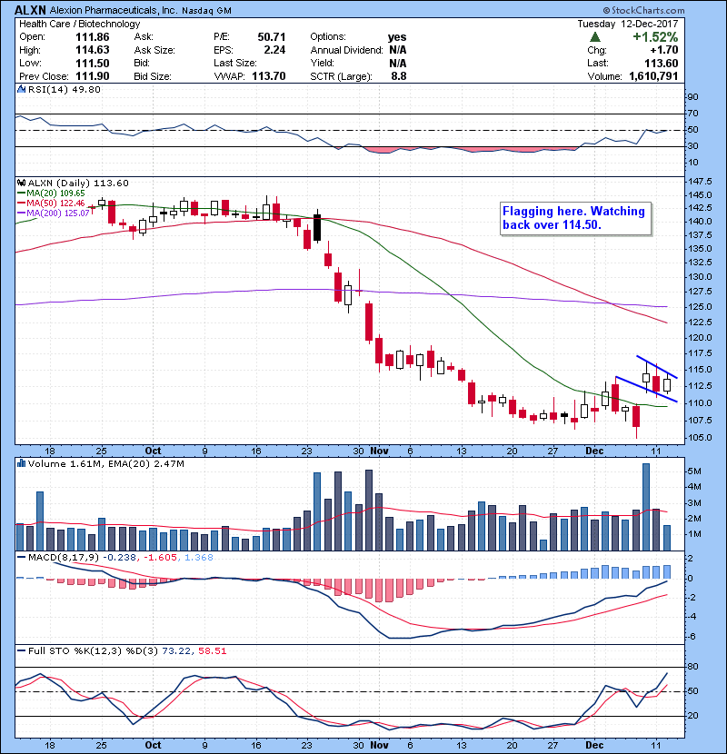Click the Oct label on price chart axis

click(153, 451)
